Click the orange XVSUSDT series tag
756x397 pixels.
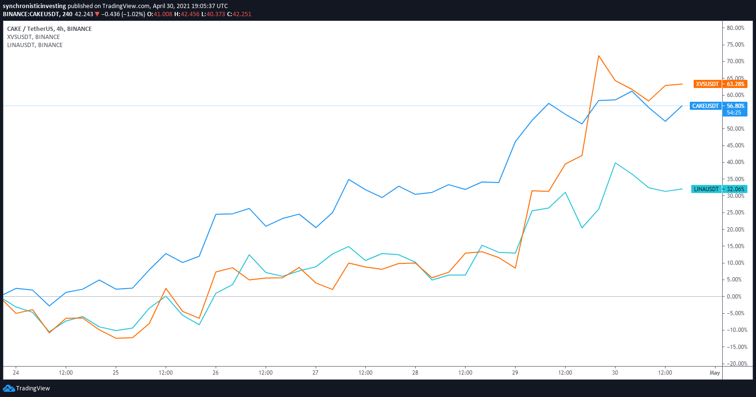[707, 84]
